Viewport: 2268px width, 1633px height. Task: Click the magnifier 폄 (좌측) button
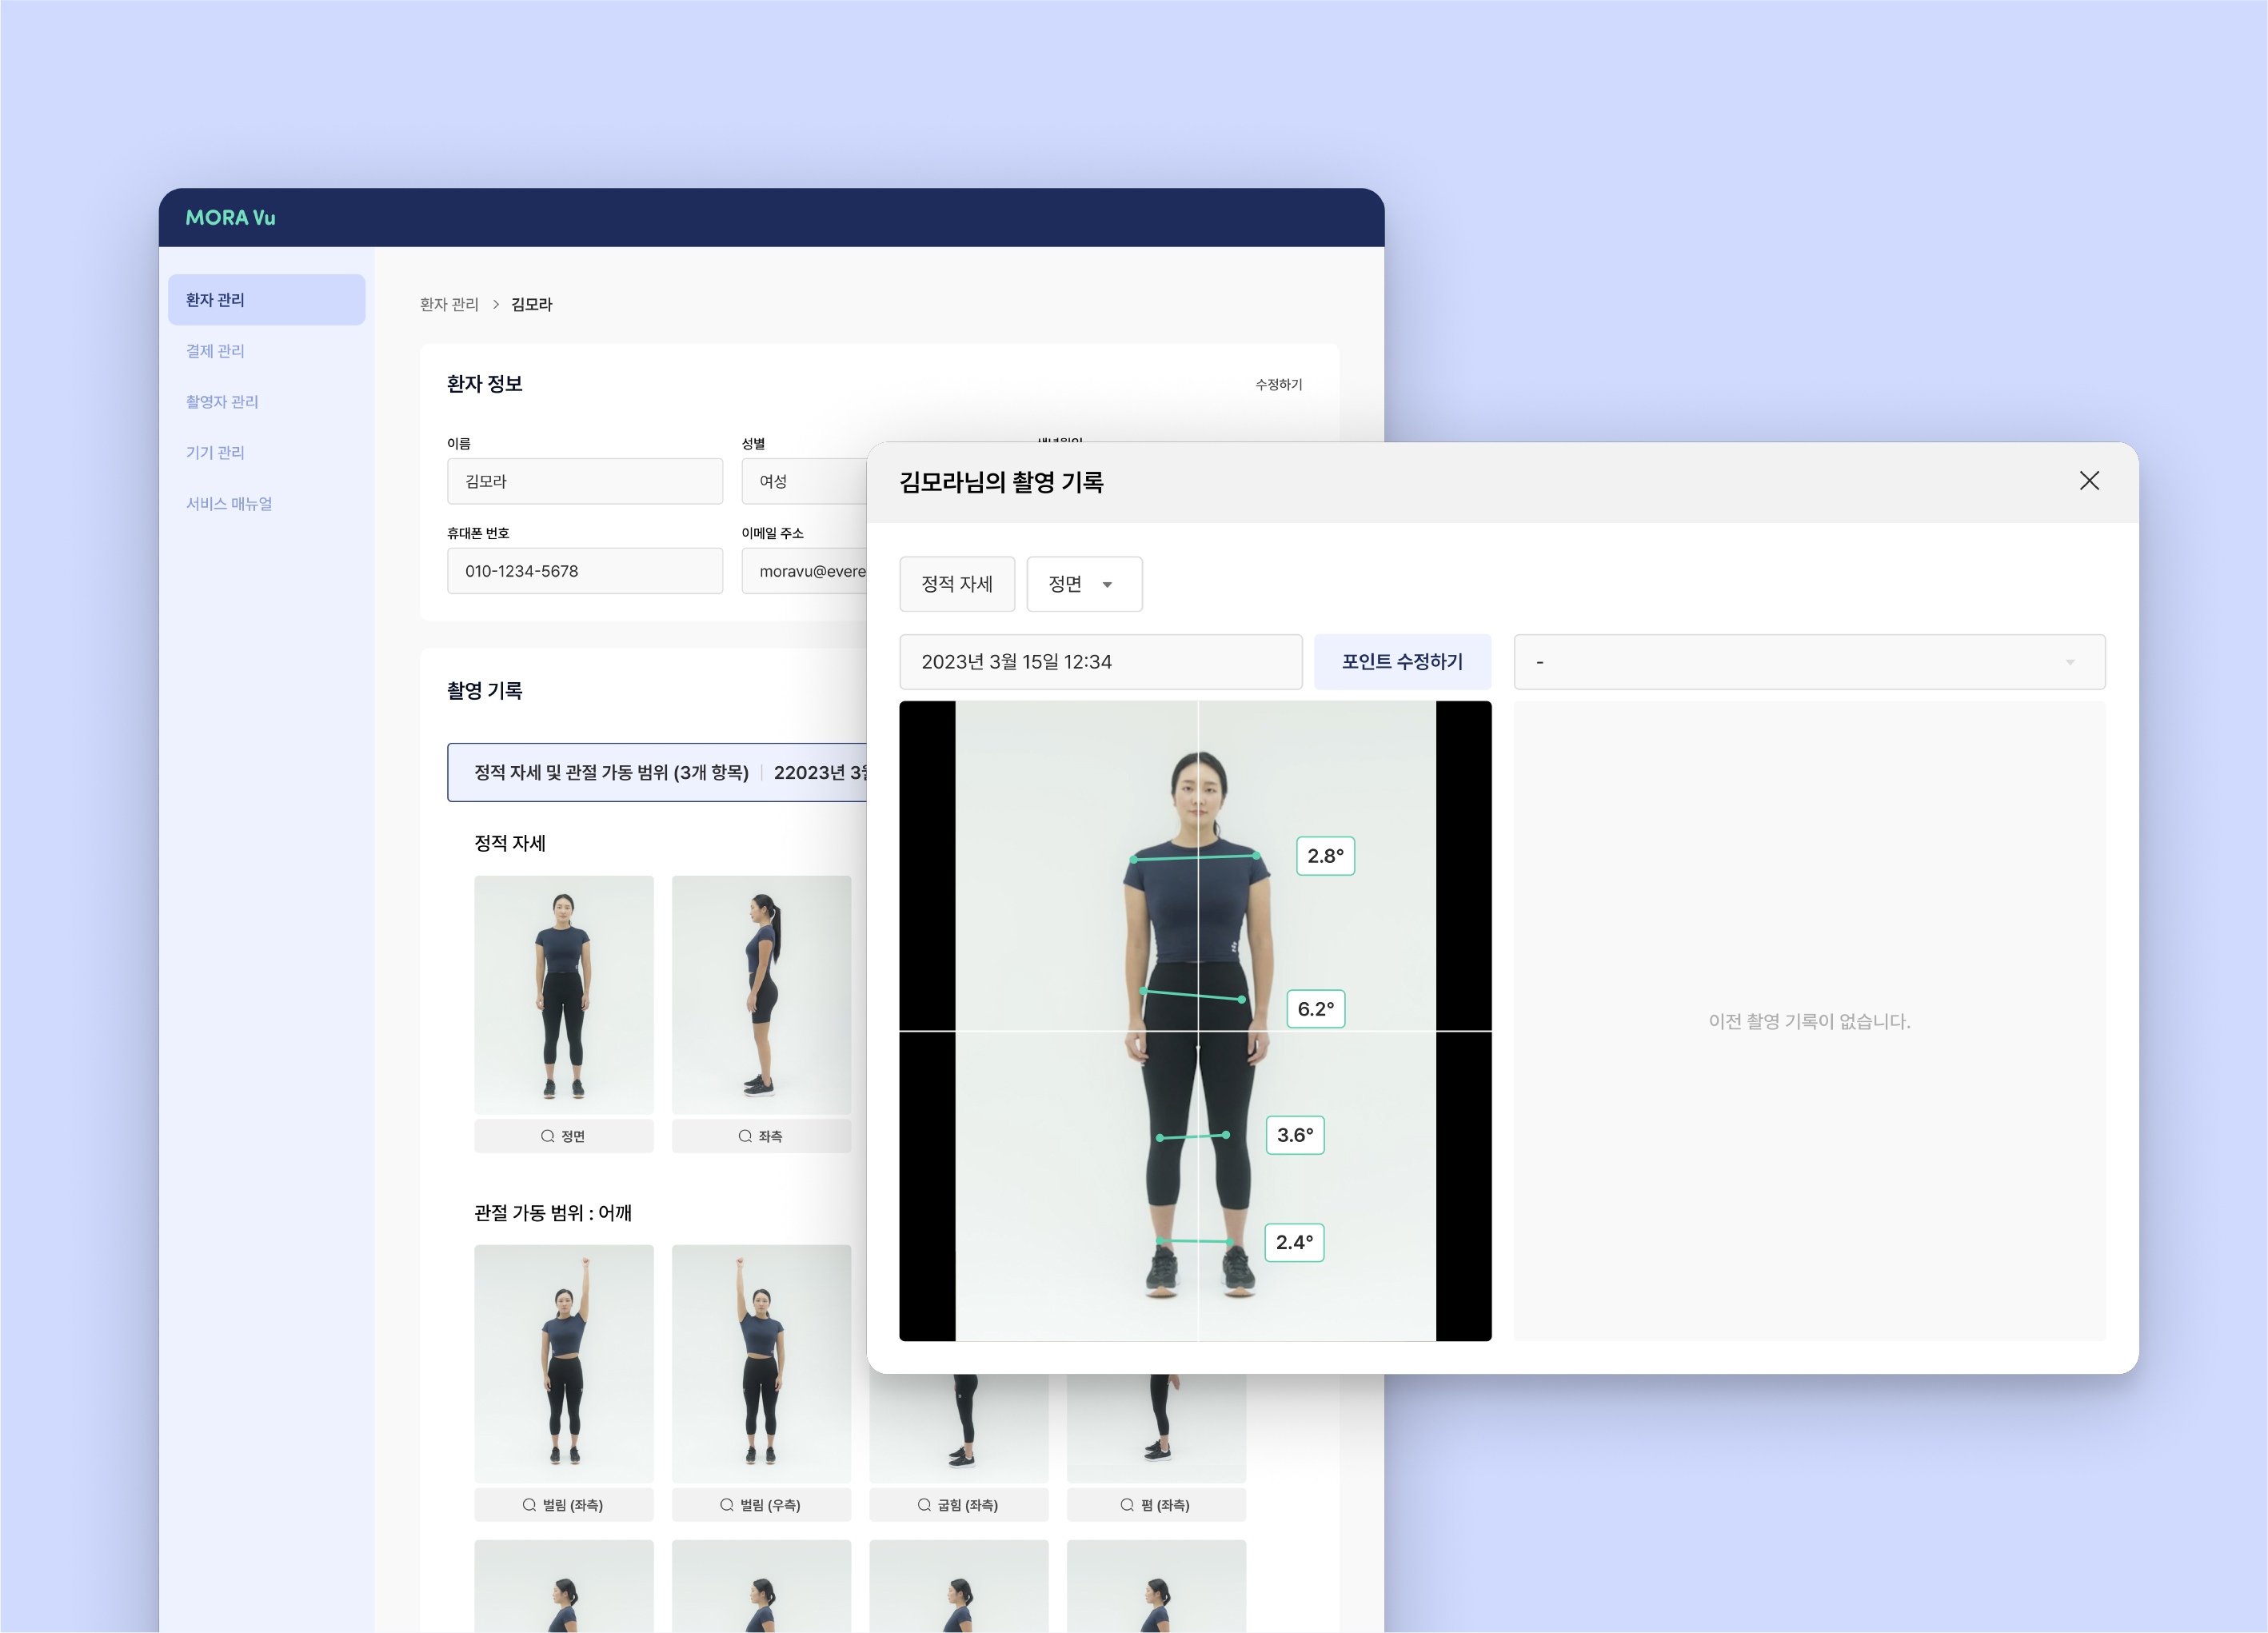tap(1156, 1505)
